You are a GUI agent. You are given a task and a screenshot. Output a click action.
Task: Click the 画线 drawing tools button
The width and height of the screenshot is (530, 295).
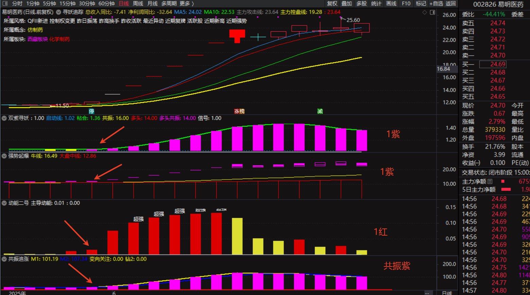pos(391,3)
